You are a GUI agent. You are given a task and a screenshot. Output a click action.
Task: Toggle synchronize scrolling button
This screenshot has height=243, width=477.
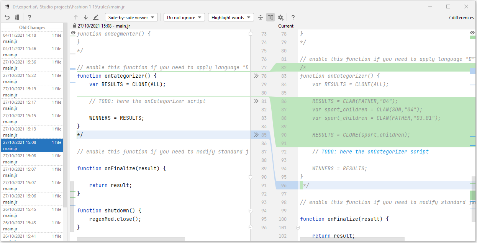(x=270, y=17)
